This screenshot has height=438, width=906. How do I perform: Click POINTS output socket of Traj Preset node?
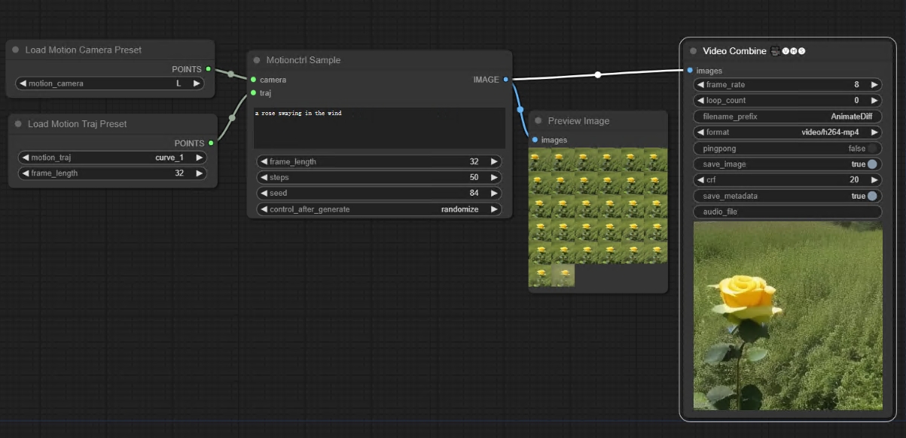coord(211,143)
